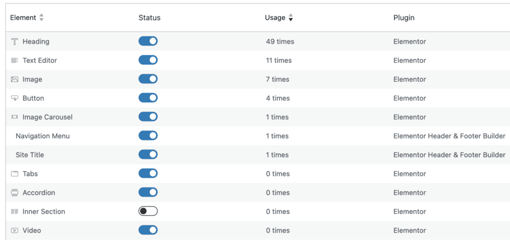Click the Heading widget icon
The width and height of the screenshot is (510, 240).
coord(14,42)
